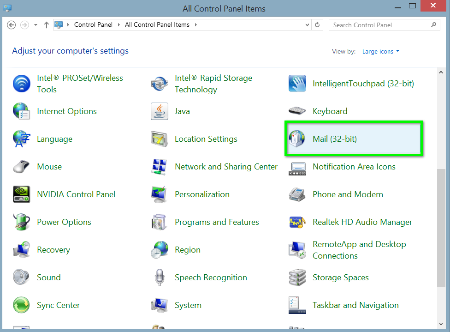450x332 pixels.
Task: Open the Speech Recognition link
Action: click(211, 278)
